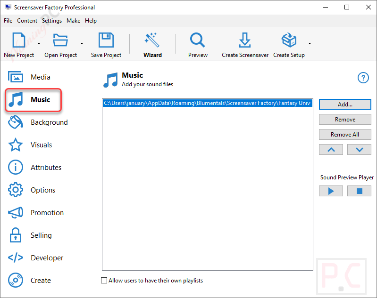Image resolution: width=377 pixels, height=298 pixels.
Task: Open the Developer code section
Action: 35,258
